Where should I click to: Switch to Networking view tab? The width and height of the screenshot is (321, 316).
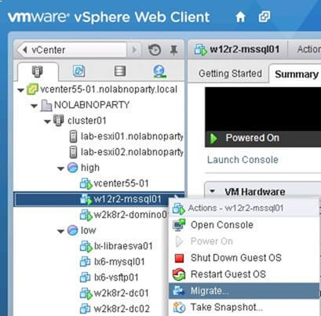point(159,71)
